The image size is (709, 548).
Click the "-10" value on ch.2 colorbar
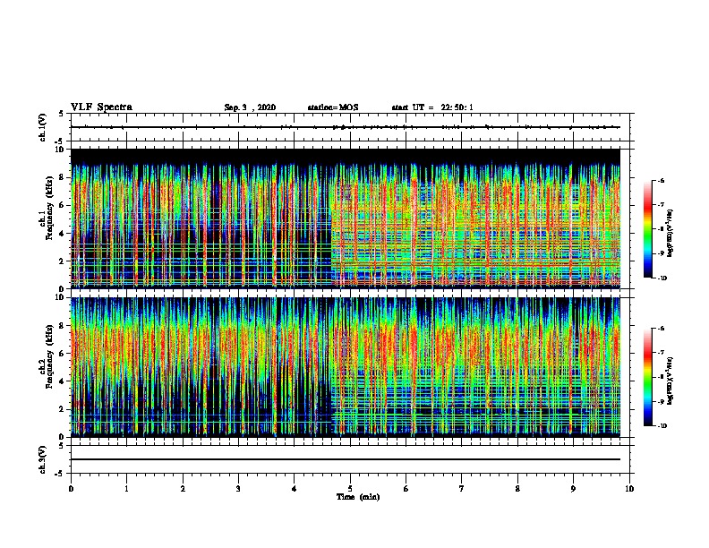(662, 426)
